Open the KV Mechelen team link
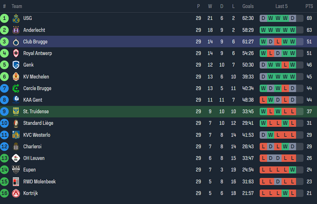 (x=36, y=77)
